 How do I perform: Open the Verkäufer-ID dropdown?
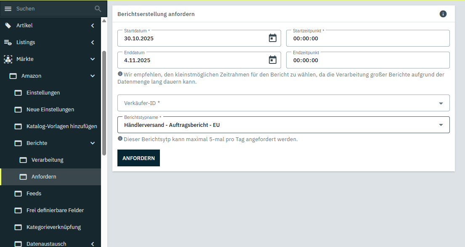tap(441, 103)
